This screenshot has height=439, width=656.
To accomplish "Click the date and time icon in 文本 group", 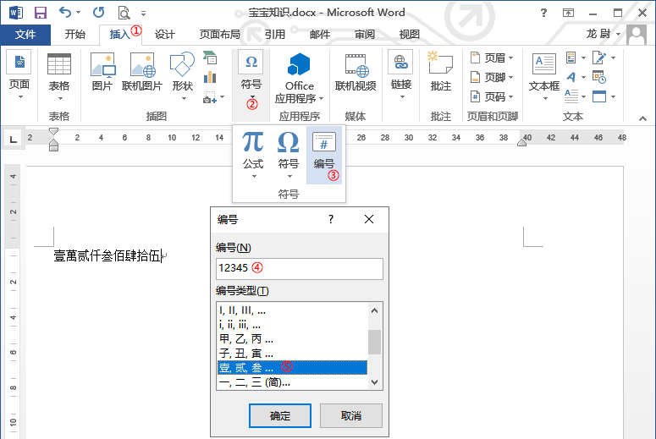I will pos(599,77).
